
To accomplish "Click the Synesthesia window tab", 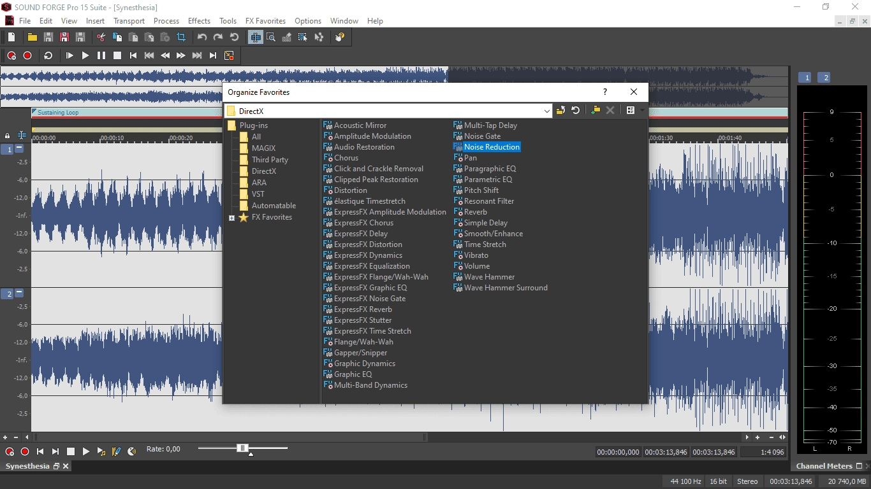I will tap(27, 466).
